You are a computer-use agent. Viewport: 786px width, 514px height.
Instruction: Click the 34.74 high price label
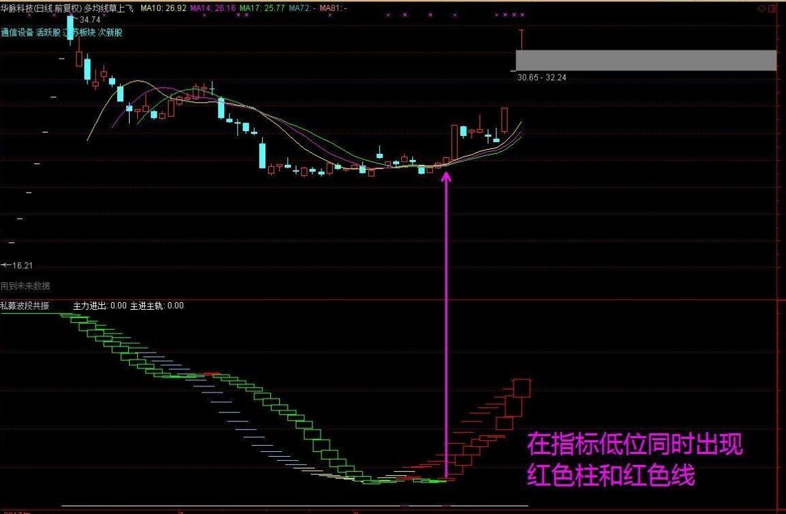(x=90, y=19)
